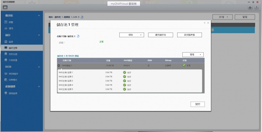Click the 關閉 close button in dialog
This screenshot has height=132, width=262.
[198, 104]
